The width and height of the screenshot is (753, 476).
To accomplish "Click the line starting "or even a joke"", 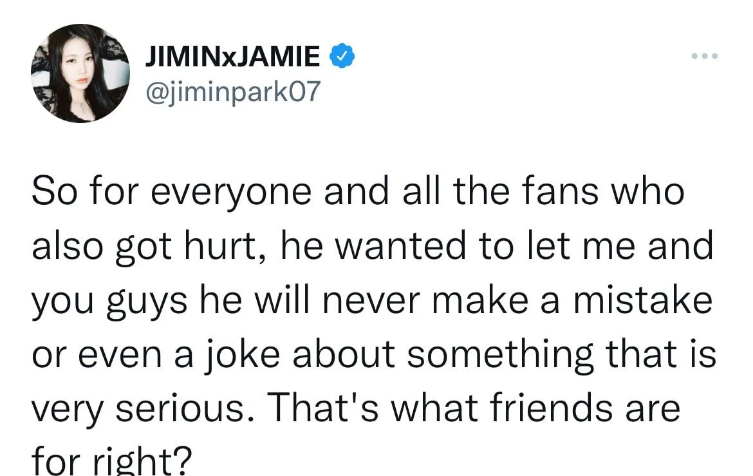I will click(x=374, y=354).
